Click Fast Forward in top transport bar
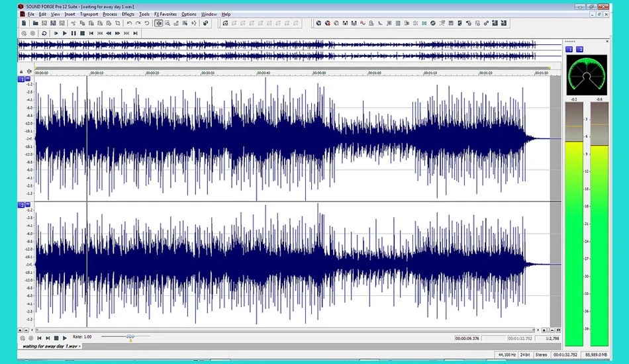 pyautogui.click(x=118, y=33)
